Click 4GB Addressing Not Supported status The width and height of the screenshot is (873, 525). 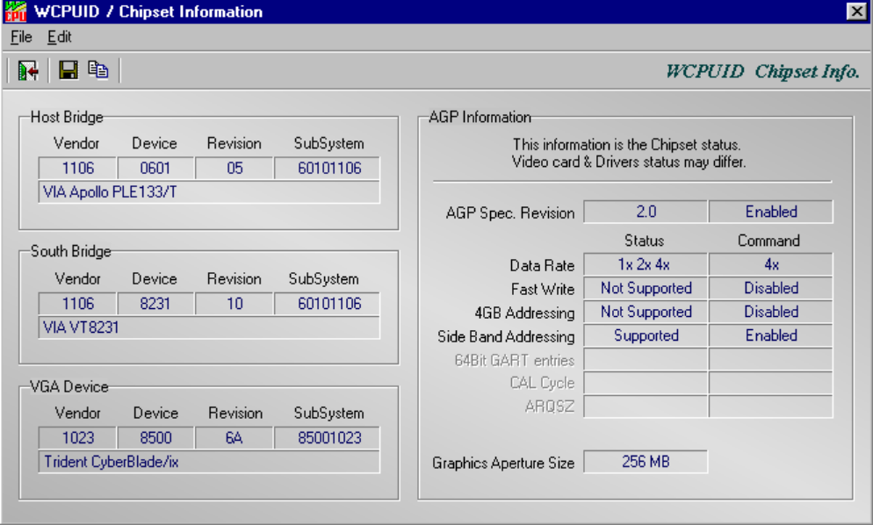click(x=646, y=312)
